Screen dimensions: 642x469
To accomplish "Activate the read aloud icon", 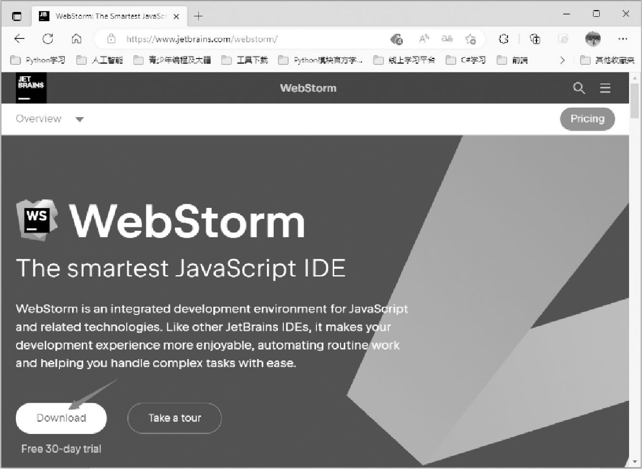I will pos(424,39).
